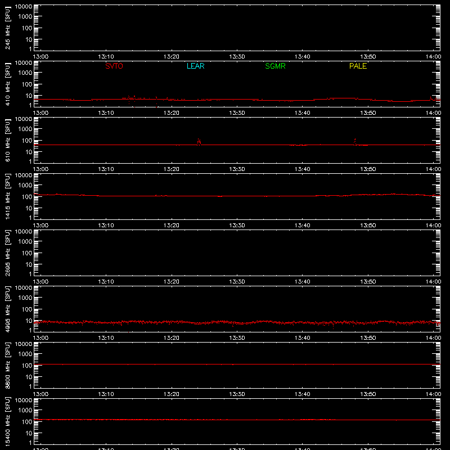Click the '8800 MHz [SFU]' axis title
This screenshot has width=450, height=450.
click(x=7, y=365)
